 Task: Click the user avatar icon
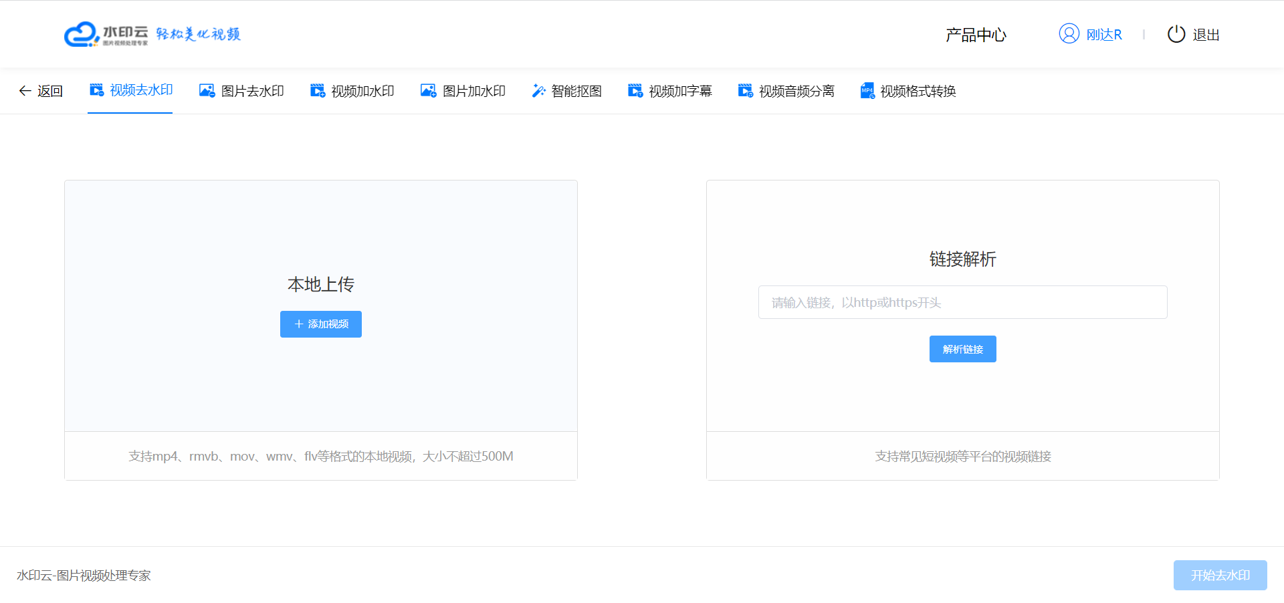click(x=1069, y=33)
